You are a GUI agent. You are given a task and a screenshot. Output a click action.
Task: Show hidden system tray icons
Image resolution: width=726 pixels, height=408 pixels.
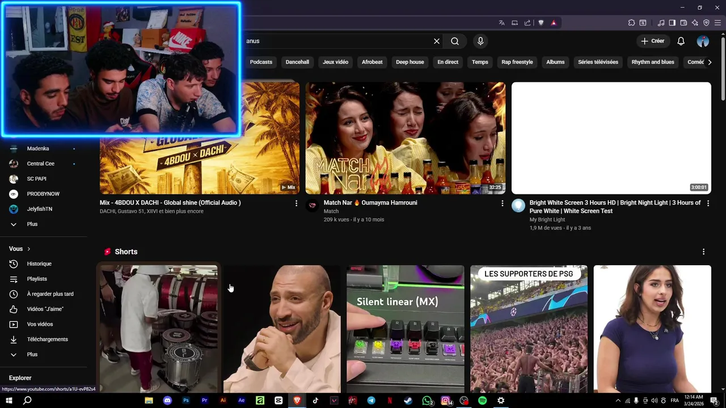click(x=618, y=401)
